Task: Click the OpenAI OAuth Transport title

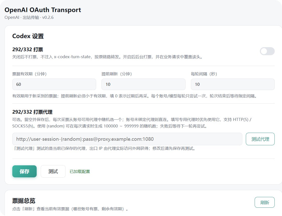Action: point(43,10)
